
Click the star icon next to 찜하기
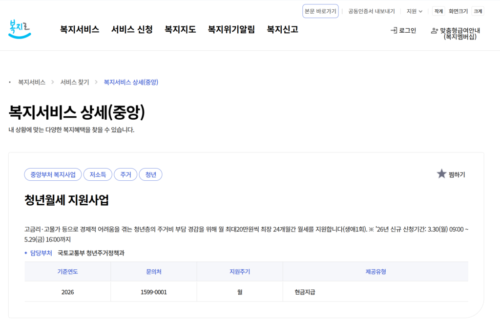pyautogui.click(x=441, y=174)
